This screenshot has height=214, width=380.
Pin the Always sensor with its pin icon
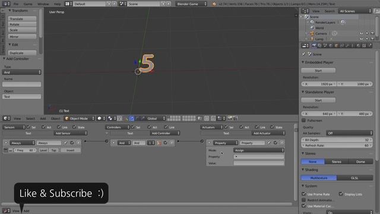coord(65,143)
